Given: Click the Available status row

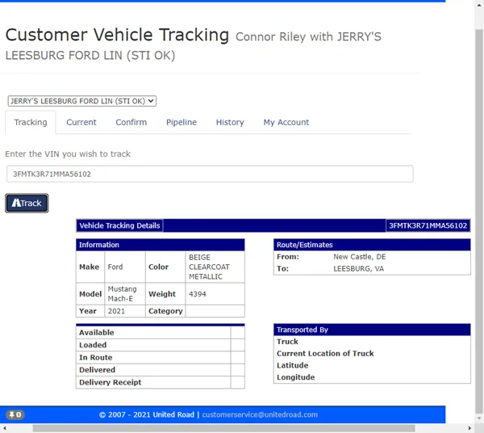Looking at the screenshot, I should pos(161,333).
